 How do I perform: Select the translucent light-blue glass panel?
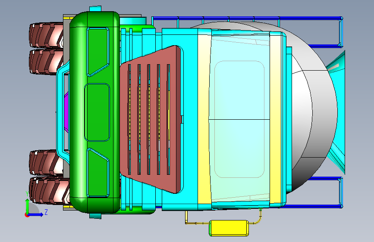[239, 118]
